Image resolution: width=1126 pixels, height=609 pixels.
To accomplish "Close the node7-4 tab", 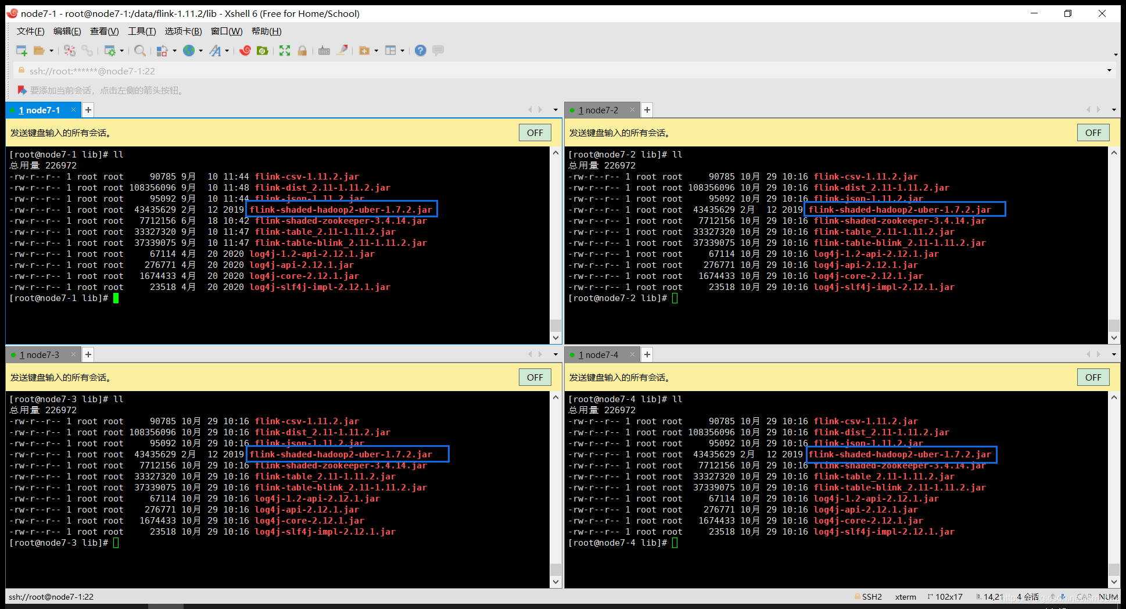I will (632, 354).
